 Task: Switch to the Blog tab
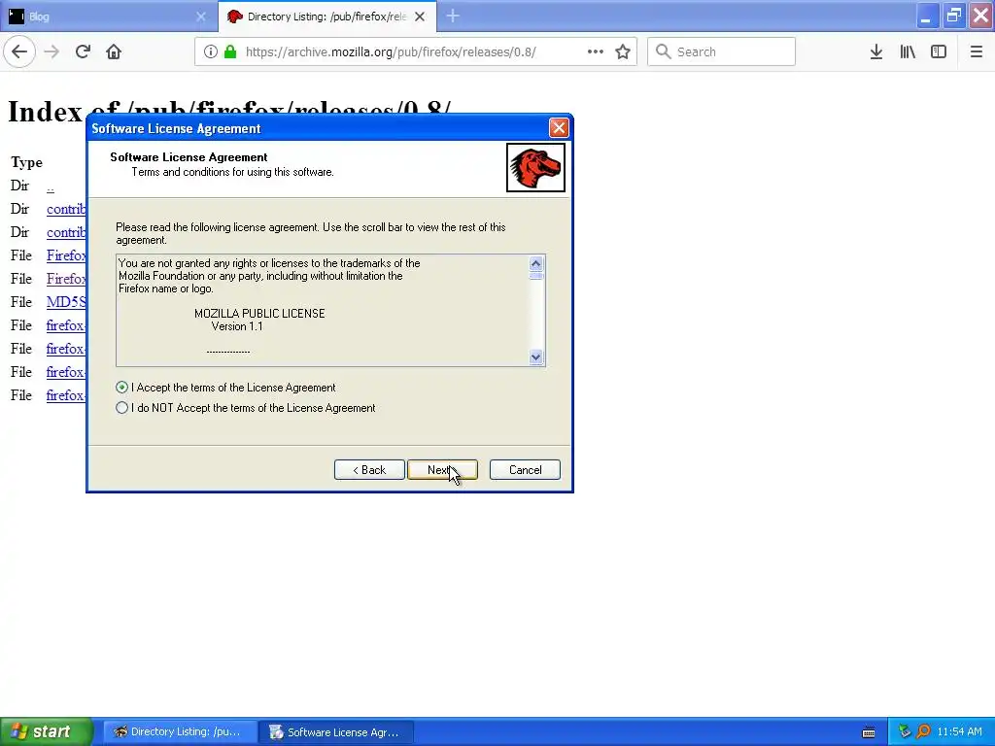coord(109,17)
